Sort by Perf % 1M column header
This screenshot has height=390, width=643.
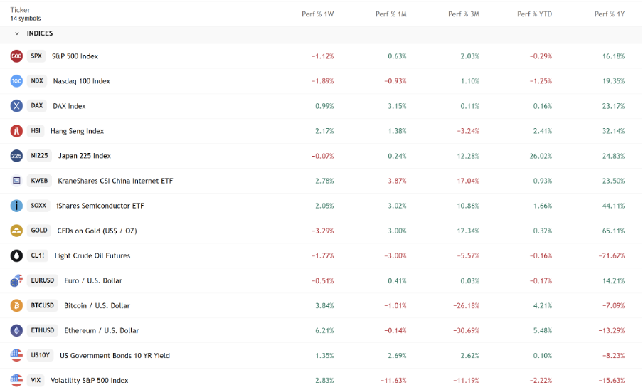click(390, 14)
